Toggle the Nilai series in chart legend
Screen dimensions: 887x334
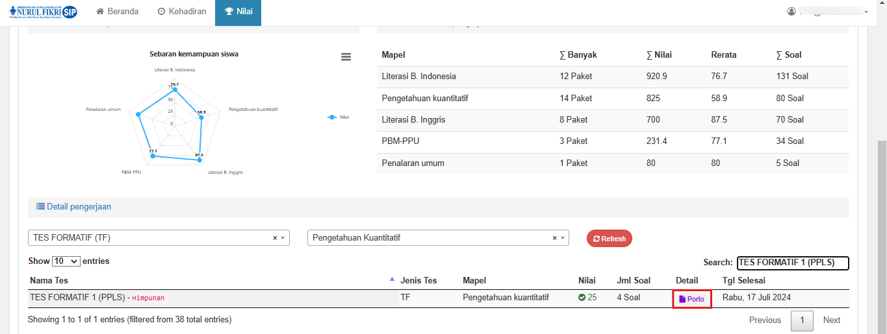tap(339, 117)
